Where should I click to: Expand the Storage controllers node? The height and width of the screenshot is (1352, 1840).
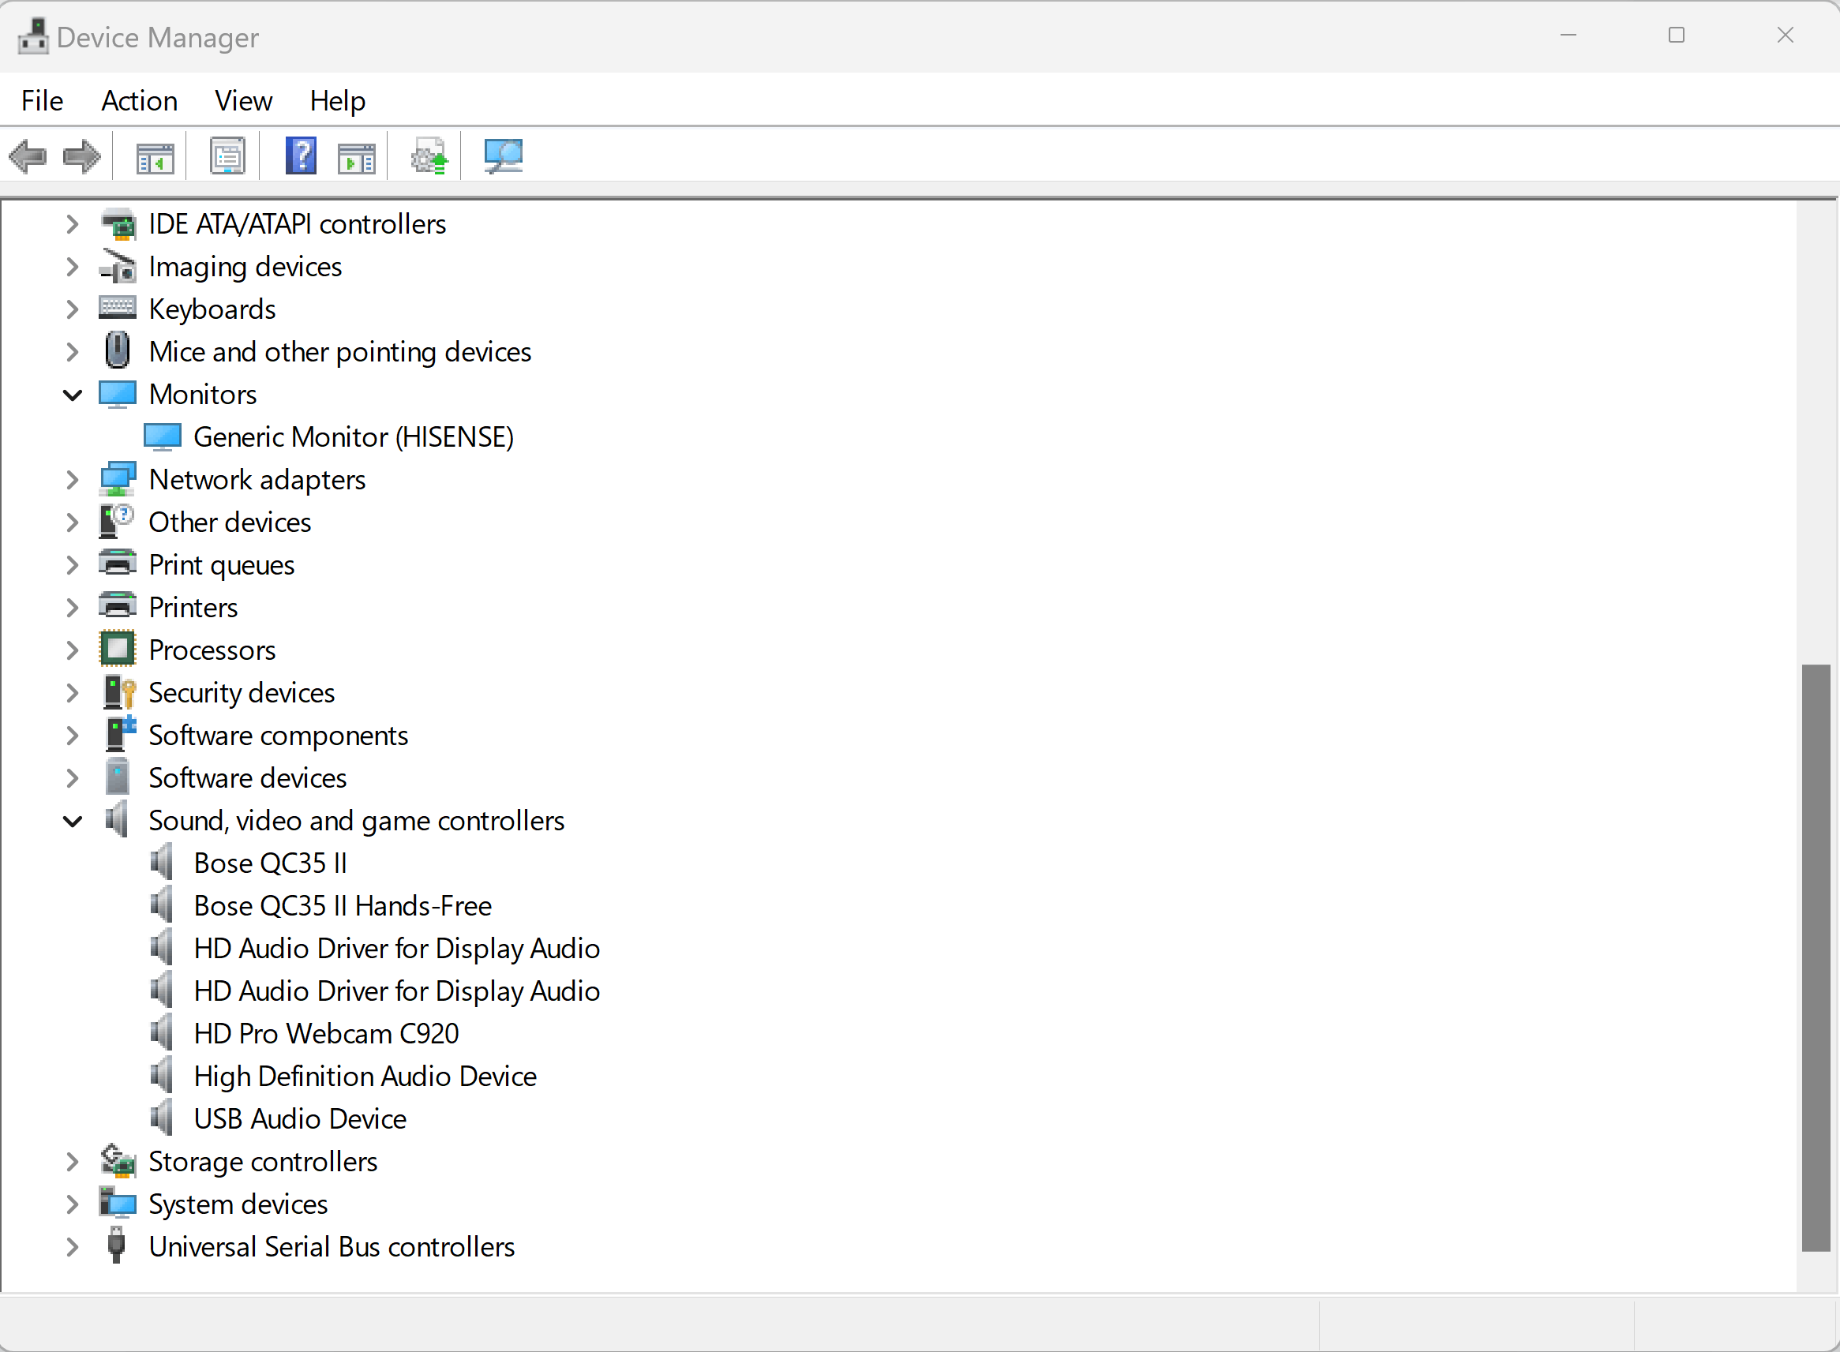(72, 1160)
